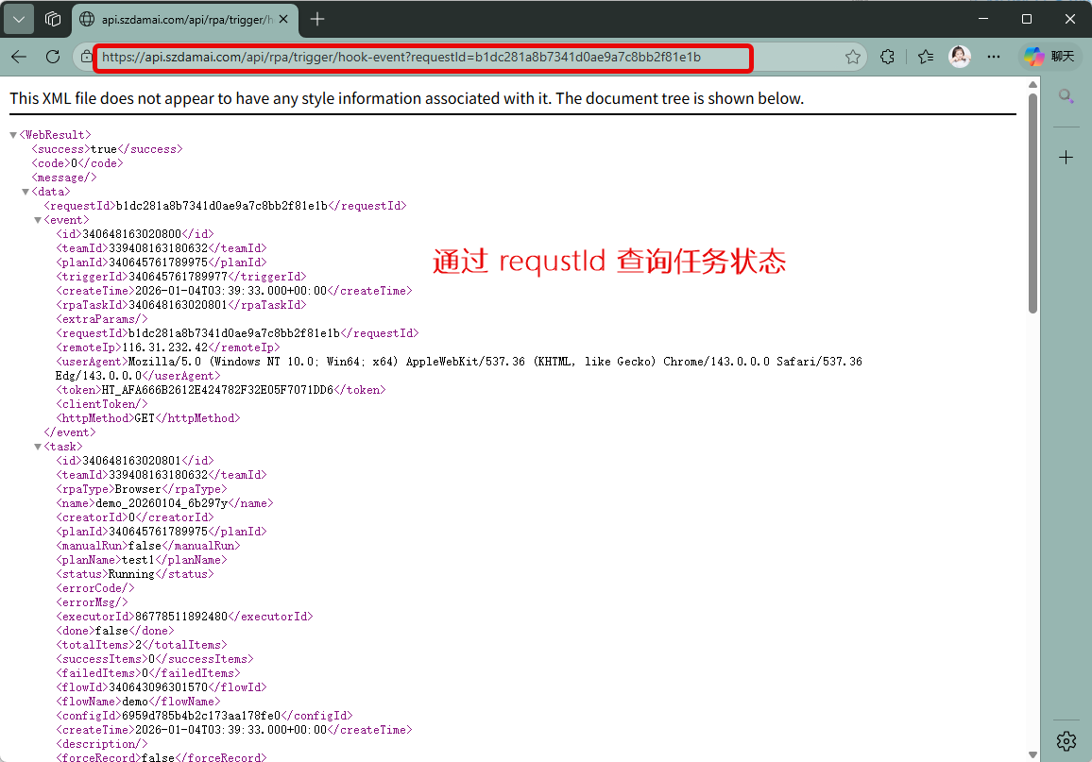This screenshot has width=1092, height=762.
Task: Open a new tab with plus button
Action: pyautogui.click(x=317, y=19)
